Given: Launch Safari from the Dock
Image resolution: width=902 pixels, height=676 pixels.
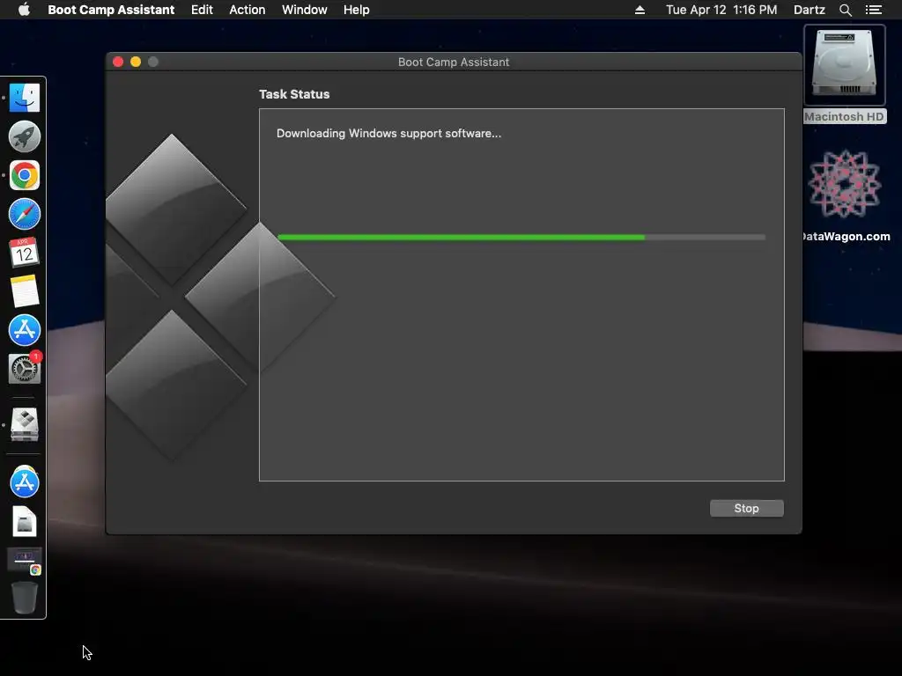Looking at the screenshot, I should [x=24, y=215].
